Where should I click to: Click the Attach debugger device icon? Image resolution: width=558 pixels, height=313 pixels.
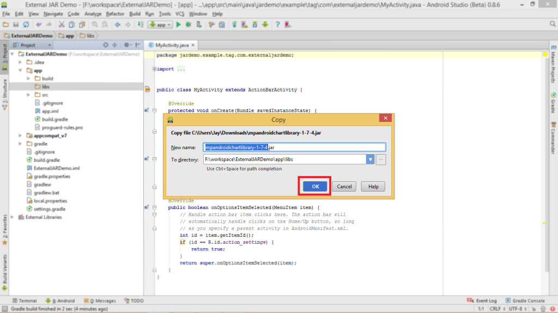tap(199, 24)
